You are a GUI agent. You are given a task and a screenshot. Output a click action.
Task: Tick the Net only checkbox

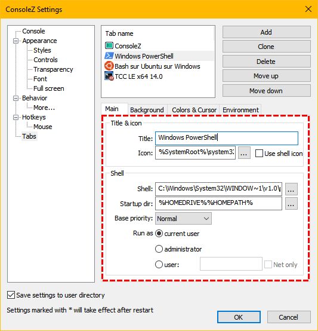pos(268,264)
